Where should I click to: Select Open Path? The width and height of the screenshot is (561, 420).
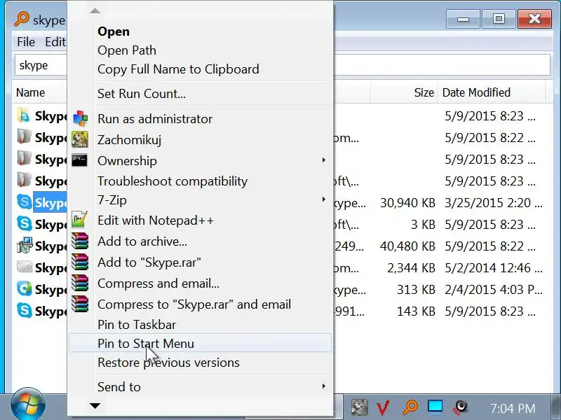coord(127,50)
